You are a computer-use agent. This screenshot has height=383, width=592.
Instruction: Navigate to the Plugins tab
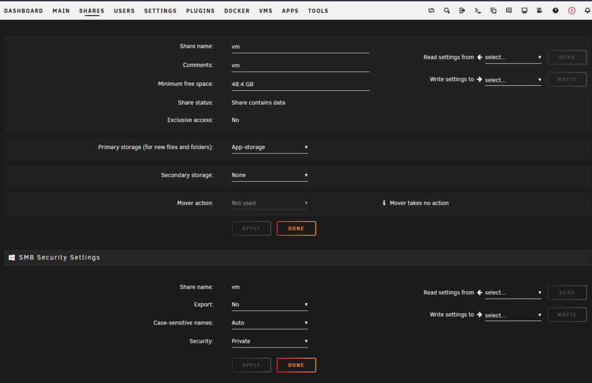coord(200,11)
